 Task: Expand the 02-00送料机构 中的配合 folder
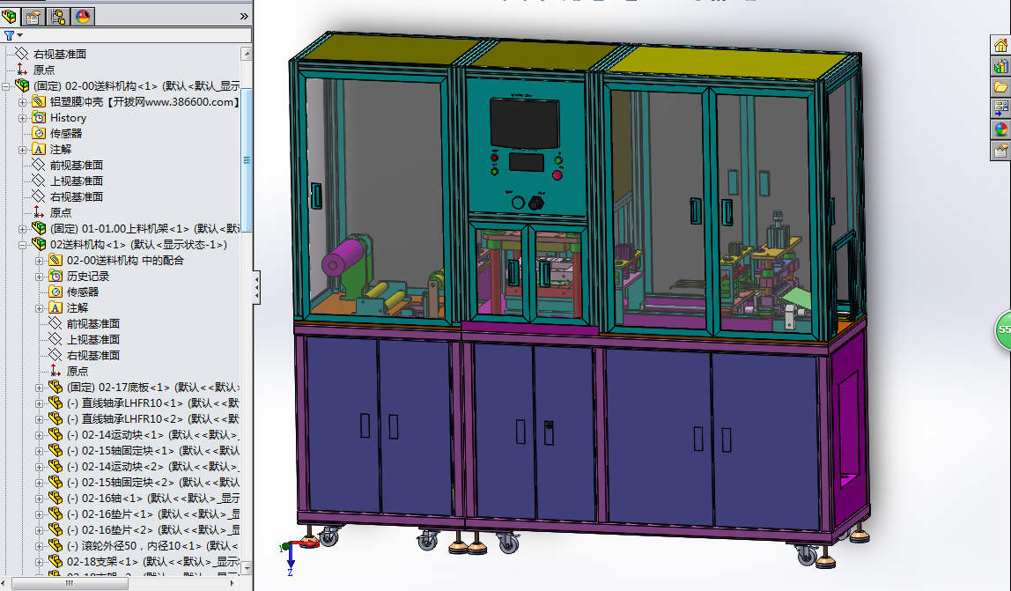tap(40, 261)
